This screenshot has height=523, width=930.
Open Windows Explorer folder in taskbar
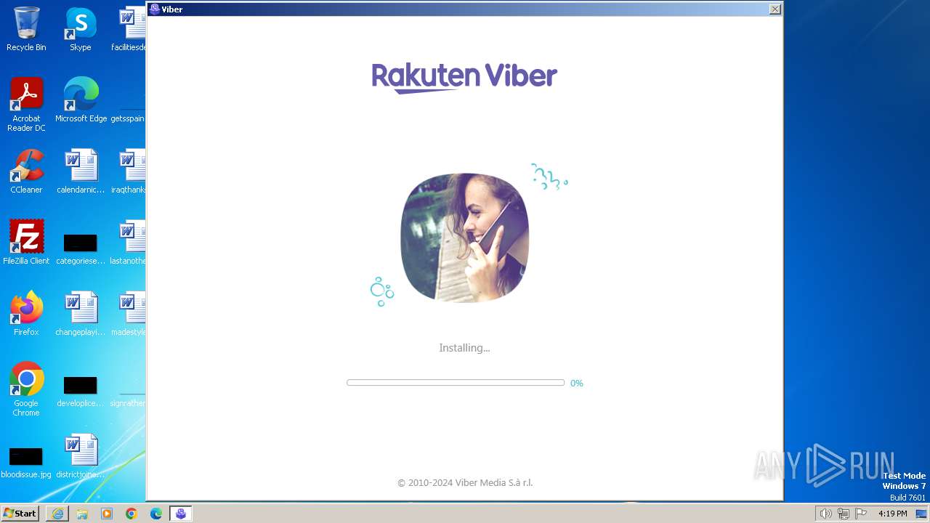pos(82,514)
